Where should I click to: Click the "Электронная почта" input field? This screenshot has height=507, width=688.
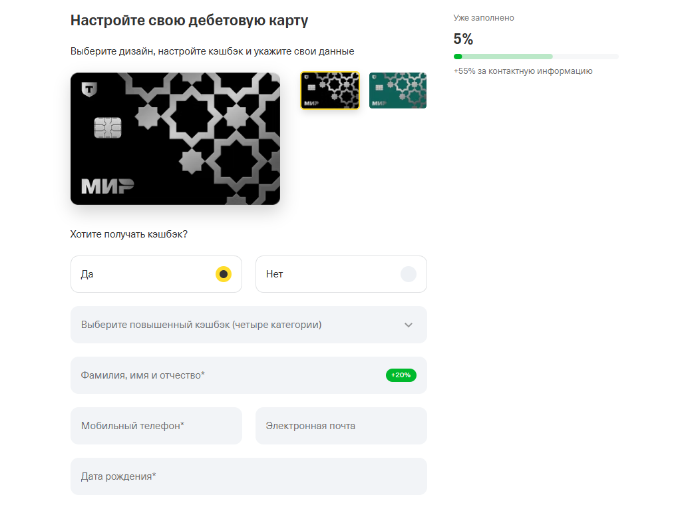click(341, 426)
